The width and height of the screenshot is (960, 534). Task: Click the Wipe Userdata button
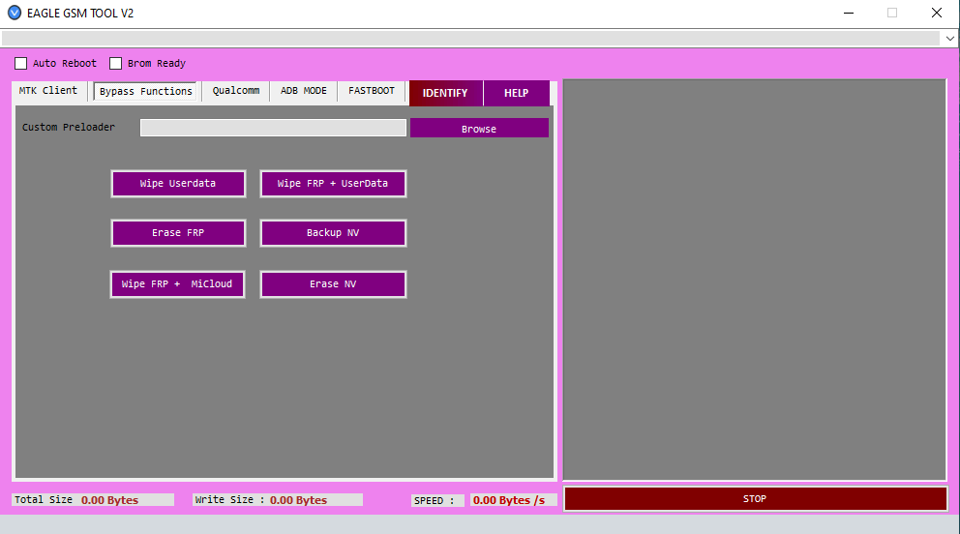coord(178,184)
